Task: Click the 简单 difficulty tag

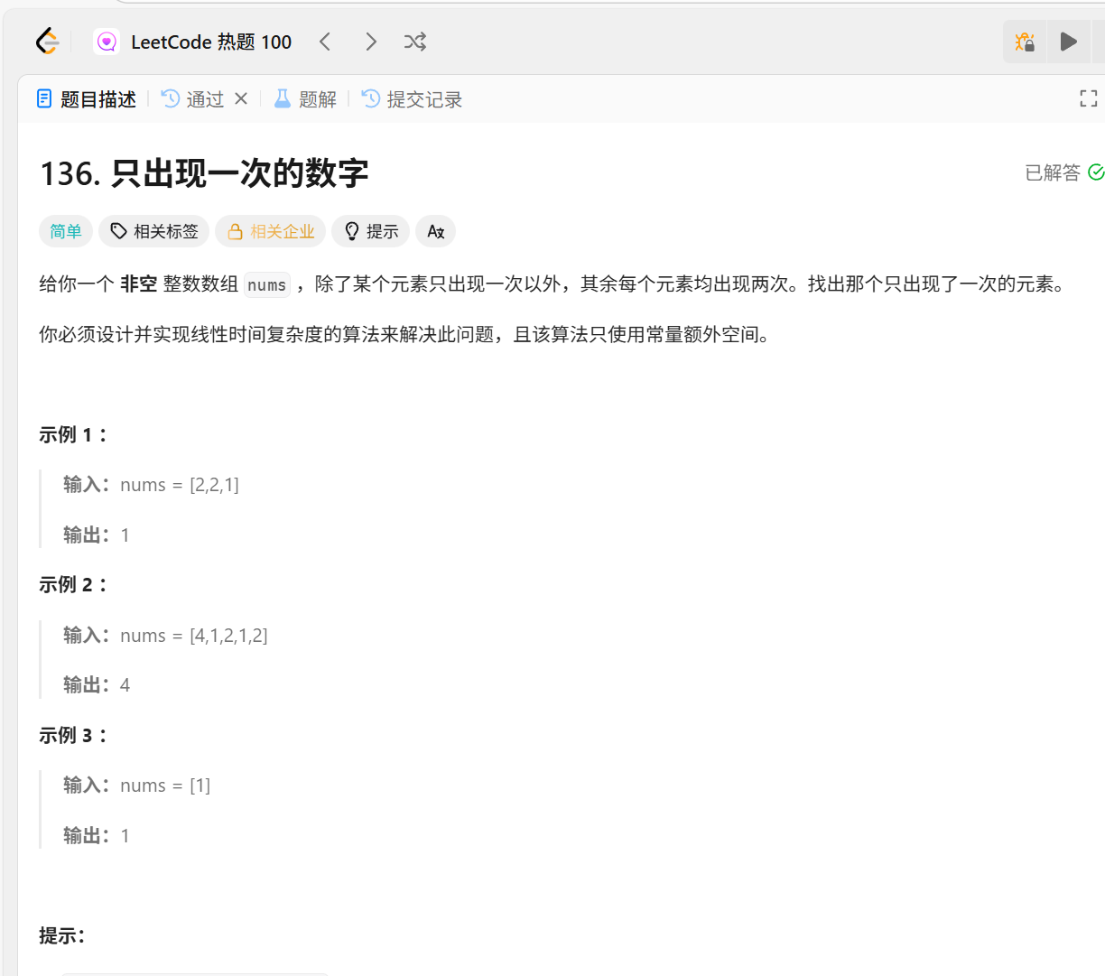Action: [66, 231]
